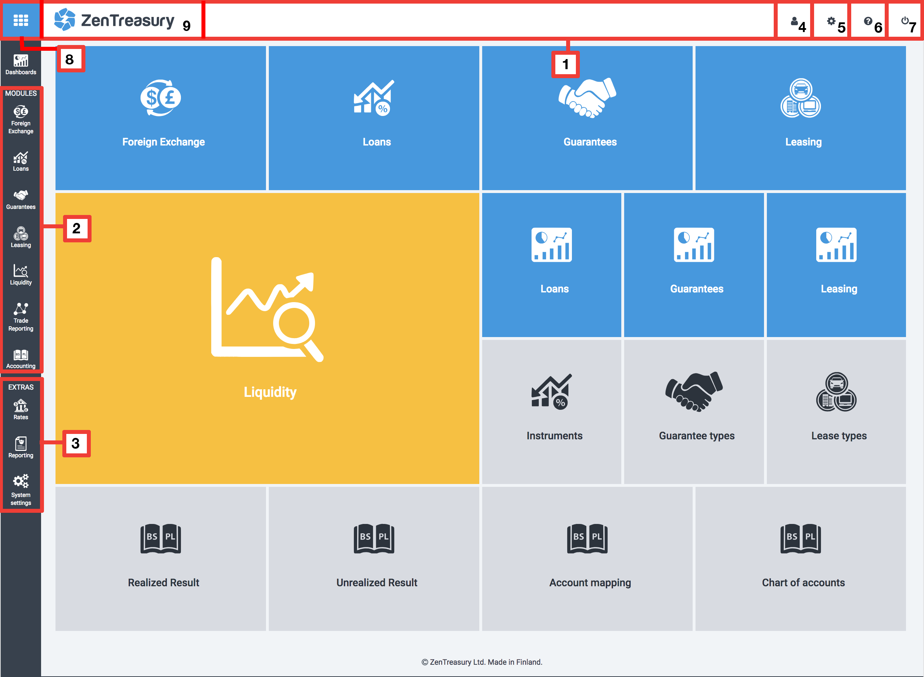Open the help question mark icon
924x677 pixels.
pos(868,21)
